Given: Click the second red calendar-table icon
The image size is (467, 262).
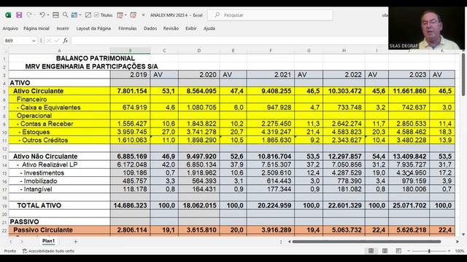Looking at the screenshot, I should point(134,15).
